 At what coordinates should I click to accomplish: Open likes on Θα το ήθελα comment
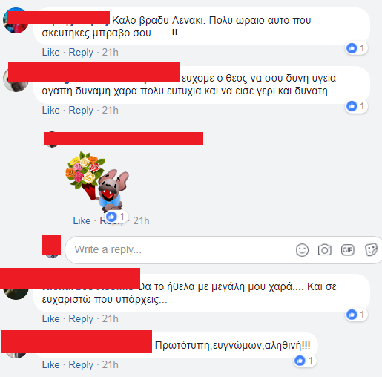click(356, 315)
